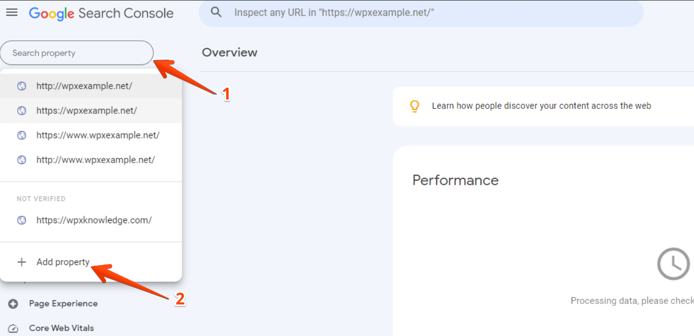Image resolution: width=694 pixels, height=336 pixels.
Task: Select unverified property https://wpxknowledge.com/
Action: (91, 220)
